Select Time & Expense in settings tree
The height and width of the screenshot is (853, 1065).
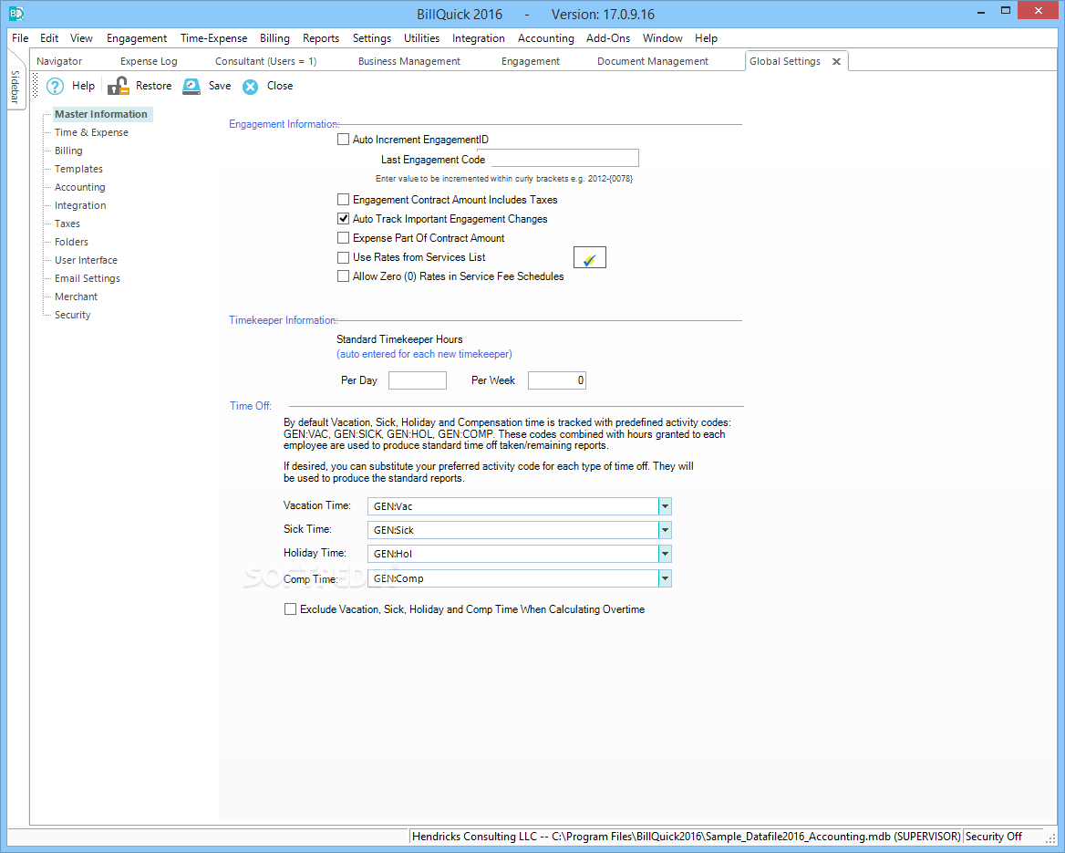pyautogui.click(x=92, y=132)
